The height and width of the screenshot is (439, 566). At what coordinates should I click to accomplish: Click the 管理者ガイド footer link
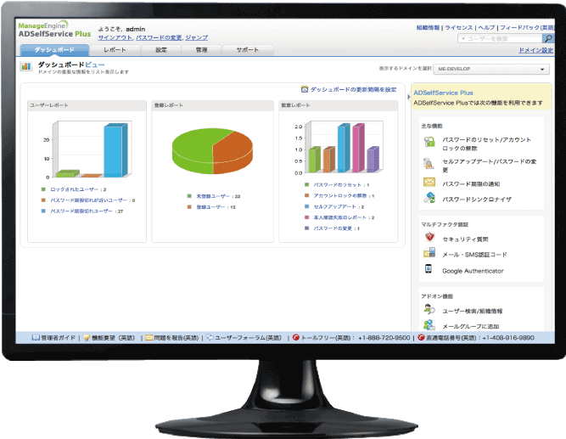pos(58,338)
